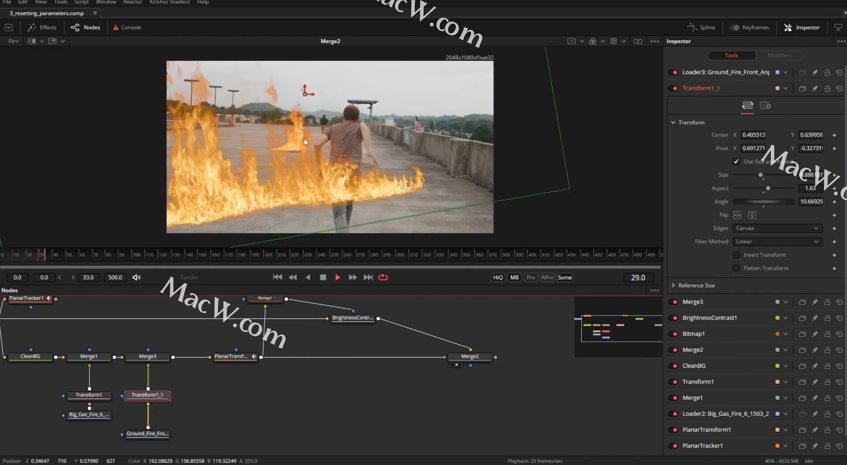Enable the Invert Transform checkbox
This screenshot has height=465, width=847.
click(x=736, y=255)
